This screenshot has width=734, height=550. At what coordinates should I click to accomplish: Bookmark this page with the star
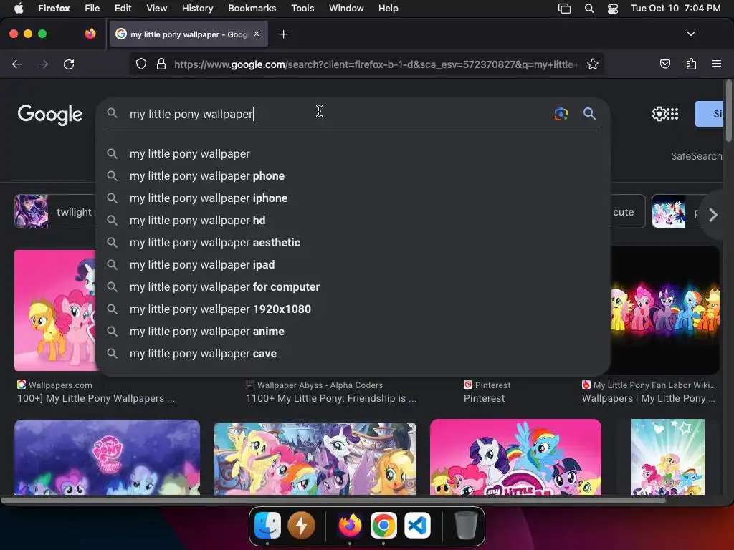593,64
